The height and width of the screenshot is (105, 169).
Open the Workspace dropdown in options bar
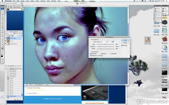click(83, 3)
